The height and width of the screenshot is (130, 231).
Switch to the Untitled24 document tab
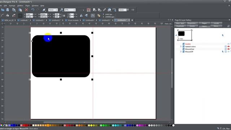pos(90,20)
